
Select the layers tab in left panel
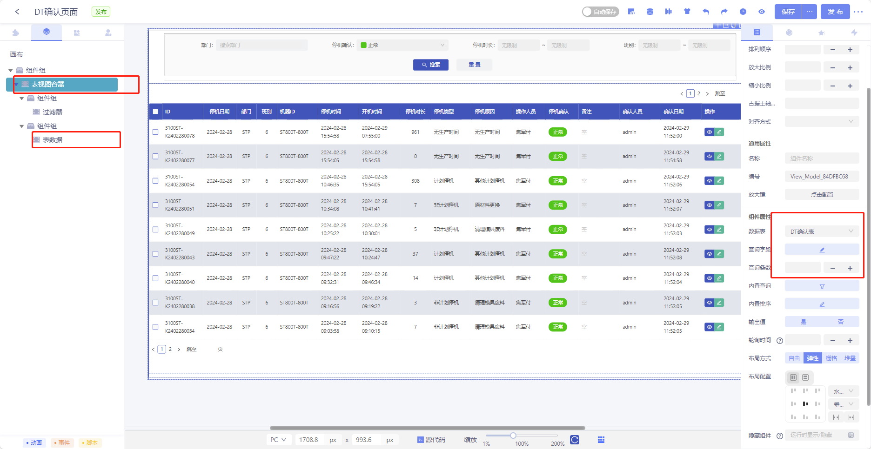[x=47, y=32]
